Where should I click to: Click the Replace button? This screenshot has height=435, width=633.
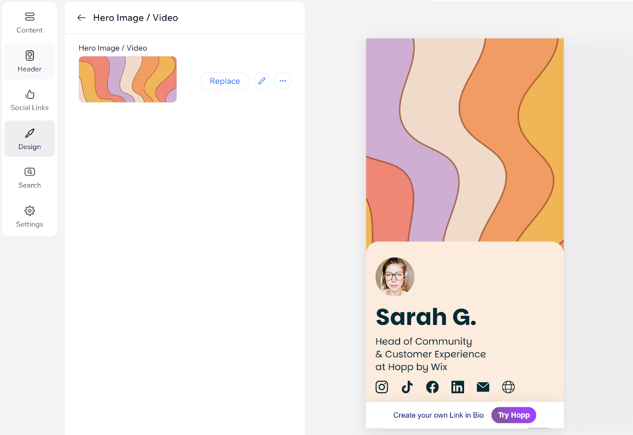pyautogui.click(x=225, y=81)
